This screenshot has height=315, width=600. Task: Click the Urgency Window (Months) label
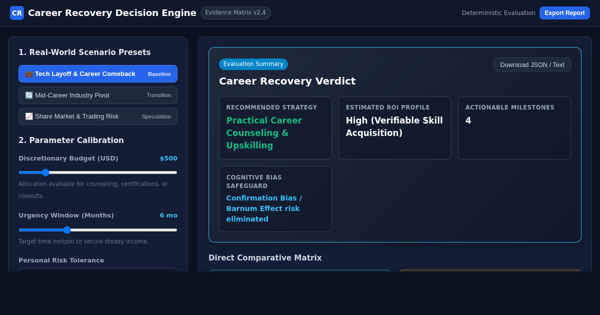(x=66, y=215)
